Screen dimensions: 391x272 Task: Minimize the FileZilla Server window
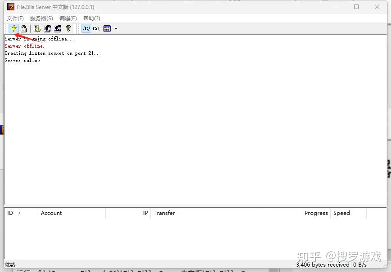coord(336,7)
